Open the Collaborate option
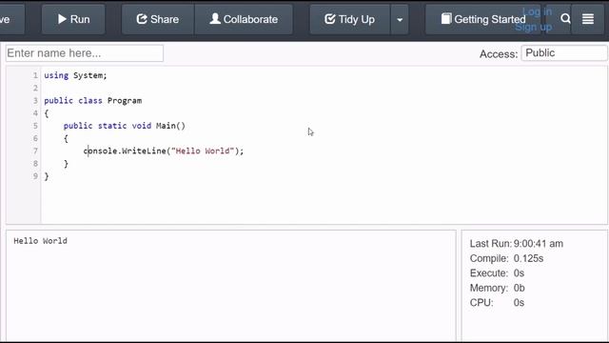The image size is (609, 343). click(x=244, y=19)
